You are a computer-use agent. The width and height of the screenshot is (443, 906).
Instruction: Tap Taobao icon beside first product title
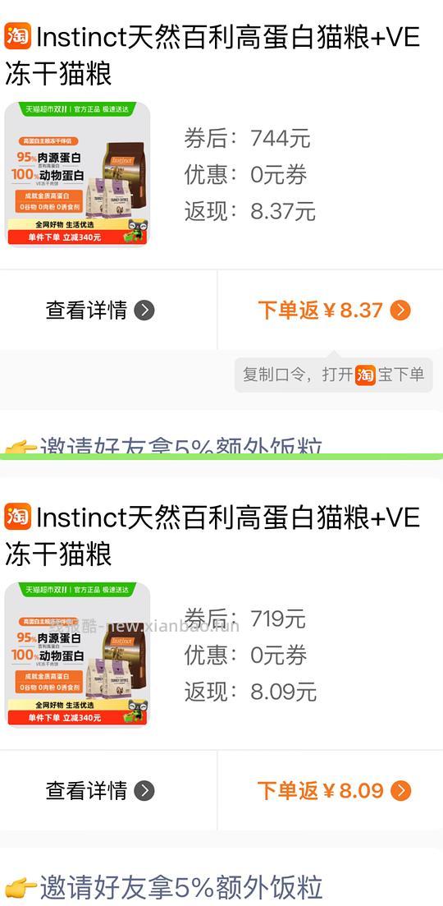coord(18,37)
